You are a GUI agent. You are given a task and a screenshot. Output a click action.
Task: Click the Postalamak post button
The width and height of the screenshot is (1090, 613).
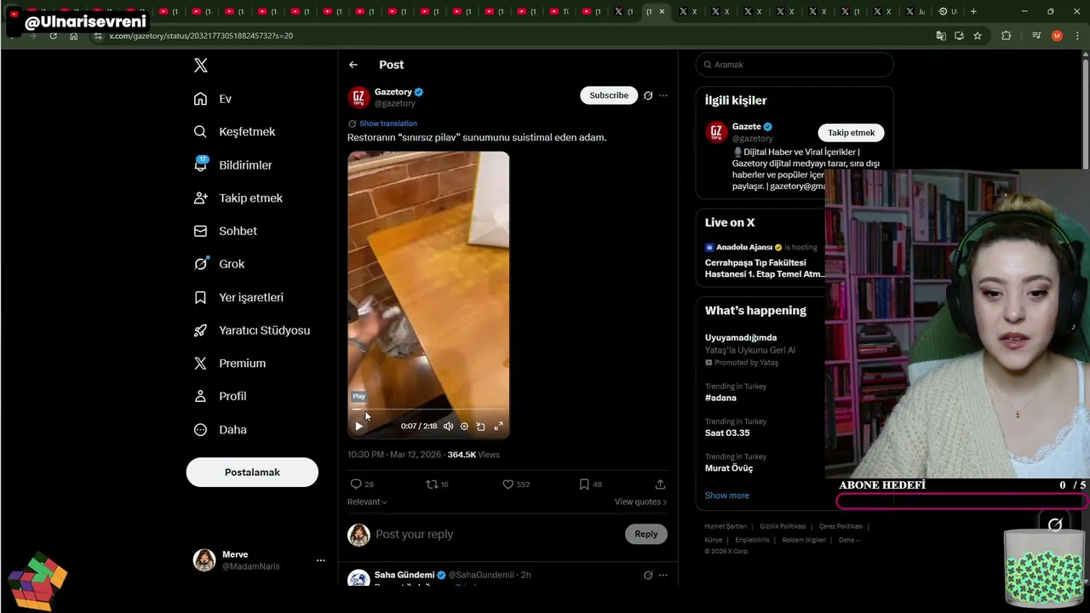tap(252, 473)
